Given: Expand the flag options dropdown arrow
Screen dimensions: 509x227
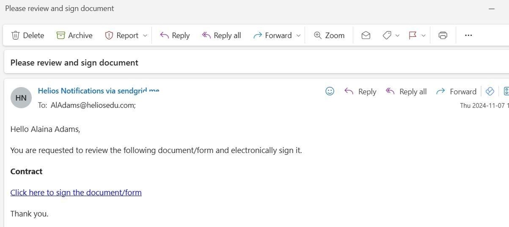Looking at the screenshot, I should coord(424,35).
